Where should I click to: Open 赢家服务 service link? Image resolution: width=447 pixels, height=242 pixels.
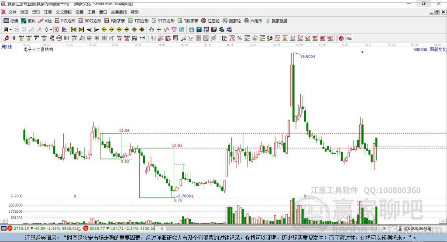276,21
